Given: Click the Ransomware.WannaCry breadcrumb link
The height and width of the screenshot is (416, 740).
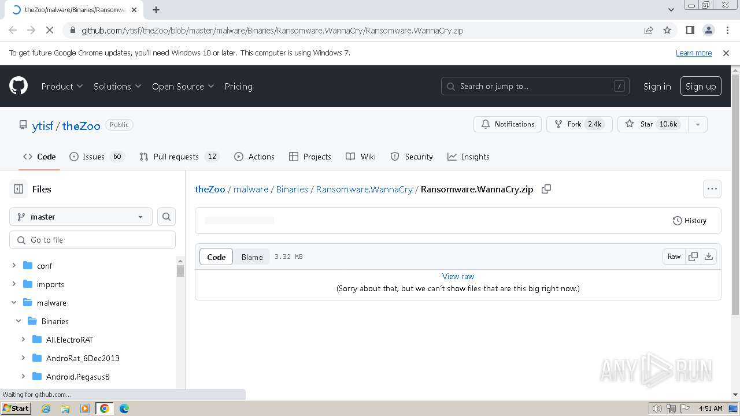Looking at the screenshot, I should coord(364,189).
